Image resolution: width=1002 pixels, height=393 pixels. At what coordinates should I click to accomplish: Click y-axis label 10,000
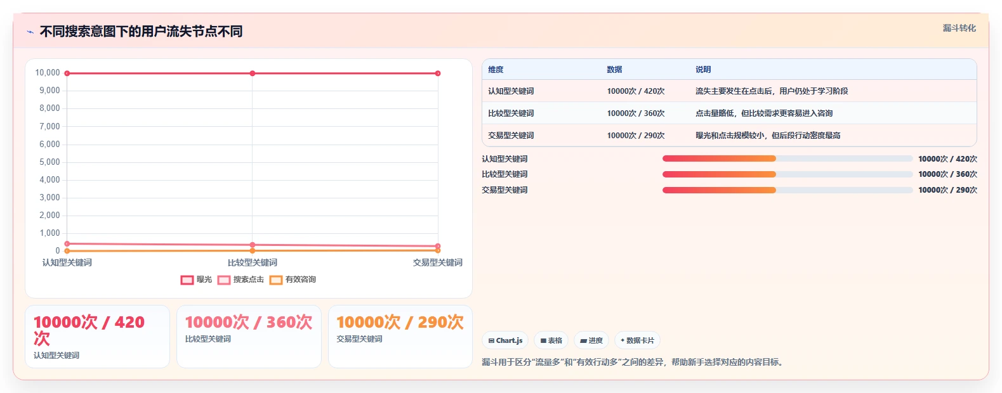coord(48,73)
